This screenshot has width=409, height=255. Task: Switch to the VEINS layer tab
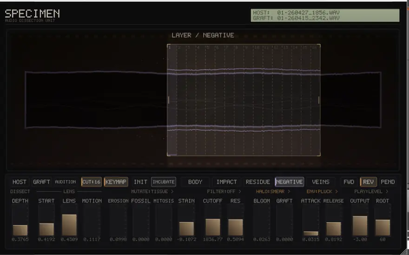[321, 182]
